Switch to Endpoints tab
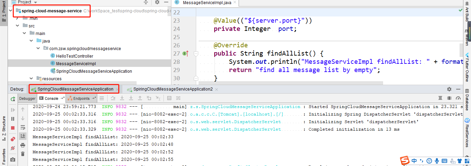The width and height of the screenshot is (471, 166). (81, 98)
